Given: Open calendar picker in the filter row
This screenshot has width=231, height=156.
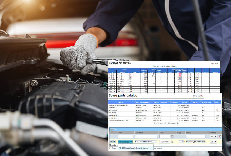Looking at the screenshot, I should (172, 136).
